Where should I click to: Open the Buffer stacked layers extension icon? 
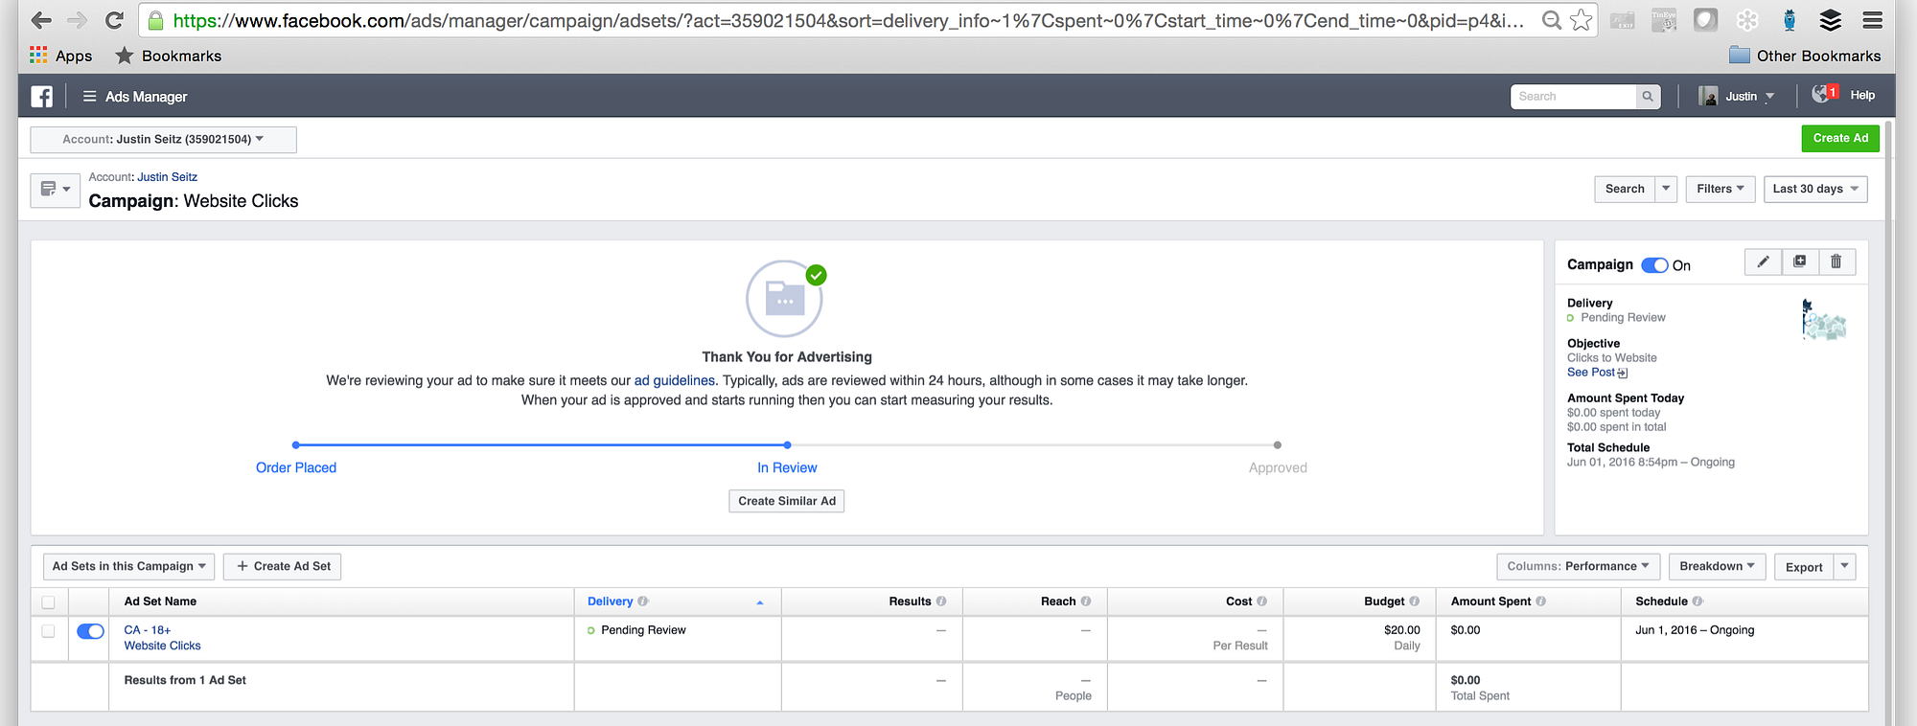click(1831, 20)
